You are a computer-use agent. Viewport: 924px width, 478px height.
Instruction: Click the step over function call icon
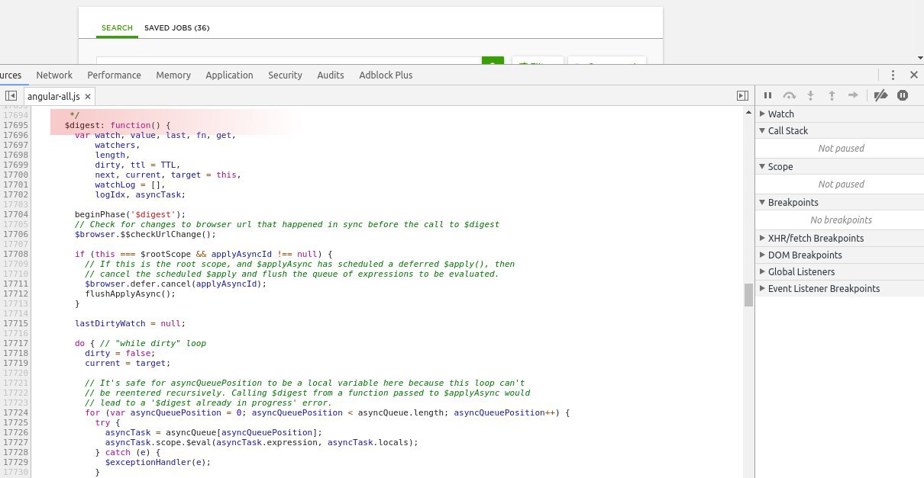tap(790, 95)
